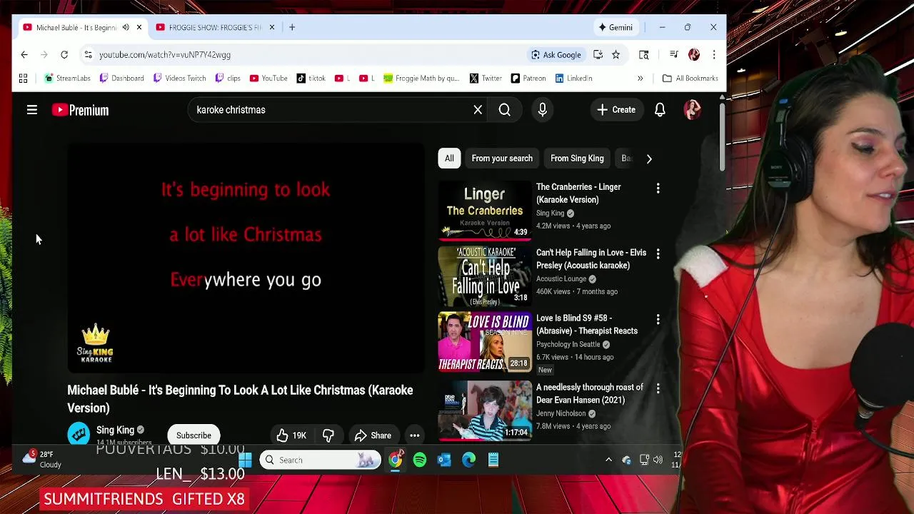Viewport: 914px width, 514px height.
Task: Switch to the FROGGIE SHOW tab
Action: tap(216, 27)
